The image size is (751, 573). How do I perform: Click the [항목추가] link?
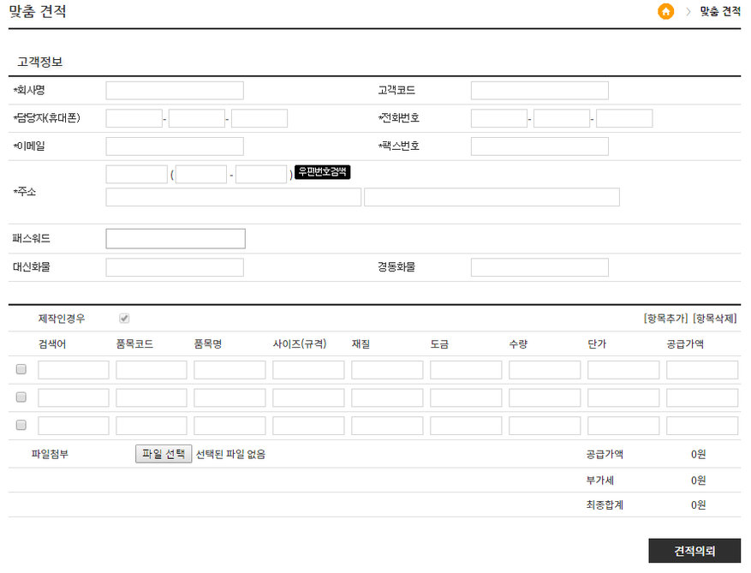tap(665, 319)
